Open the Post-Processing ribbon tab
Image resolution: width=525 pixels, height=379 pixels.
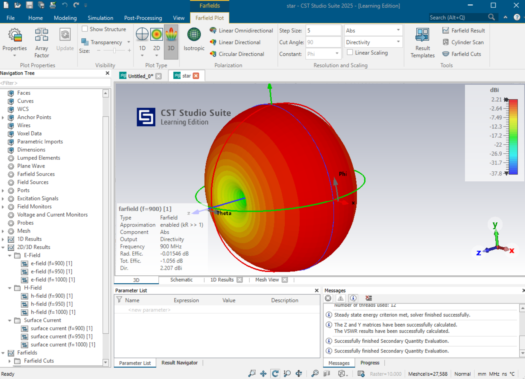pos(143,18)
